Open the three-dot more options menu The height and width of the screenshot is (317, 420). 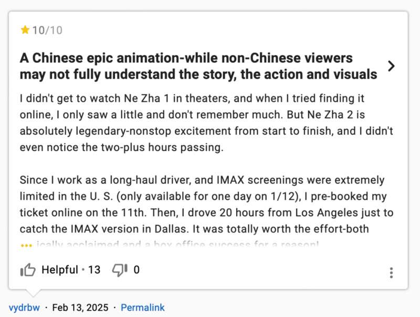click(x=391, y=272)
